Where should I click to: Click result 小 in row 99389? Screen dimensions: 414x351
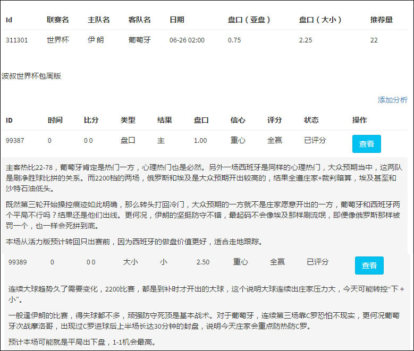(164, 262)
